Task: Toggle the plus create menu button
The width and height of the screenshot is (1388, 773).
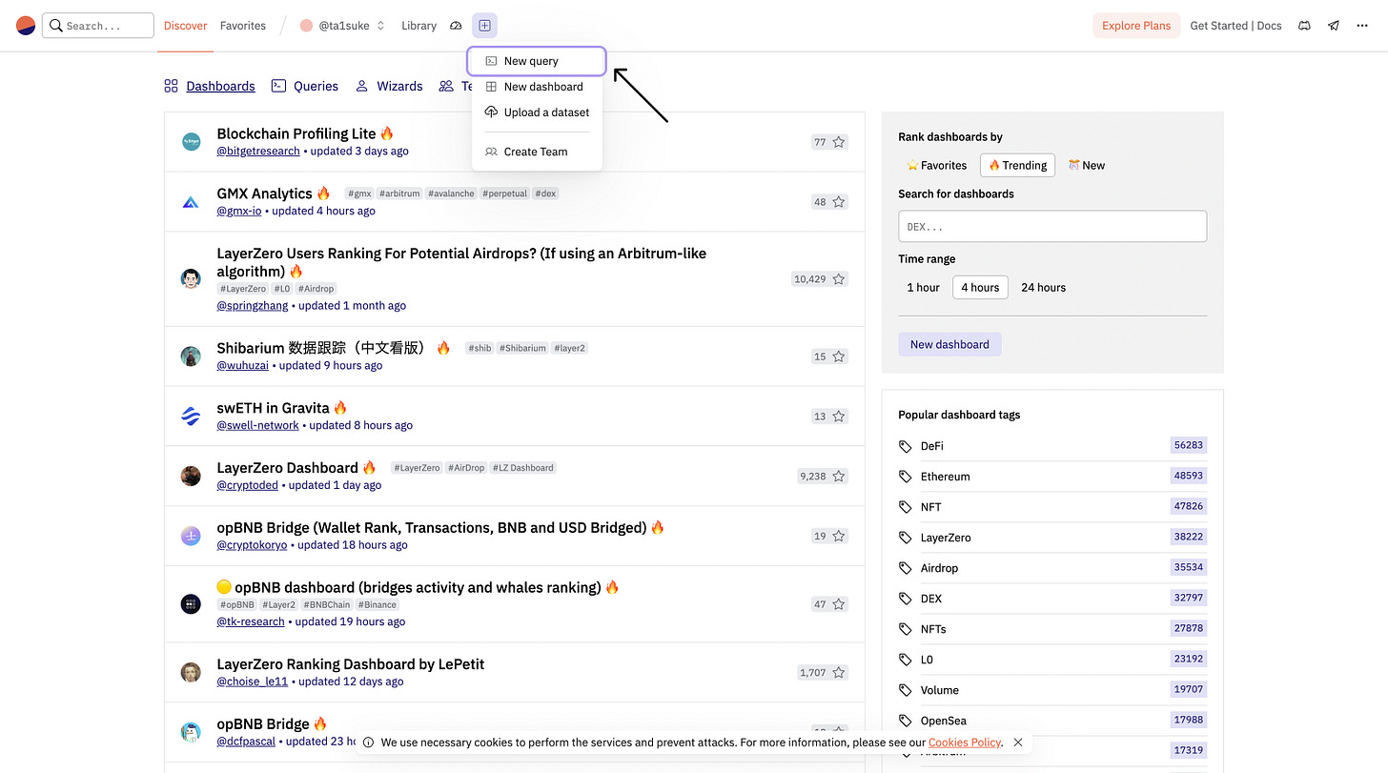Action: click(x=484, y=26)
